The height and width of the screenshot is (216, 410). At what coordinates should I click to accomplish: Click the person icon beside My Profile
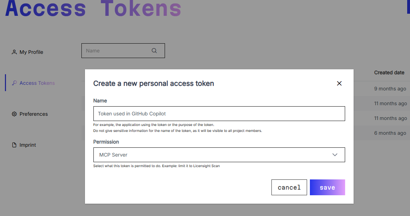point(14,52)
